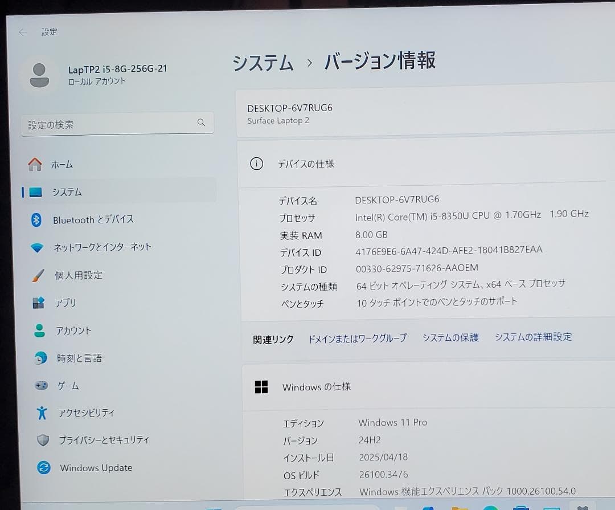Open the システムの保護 link
Viewport: 615px width, 510px height.
coord(449,337)
